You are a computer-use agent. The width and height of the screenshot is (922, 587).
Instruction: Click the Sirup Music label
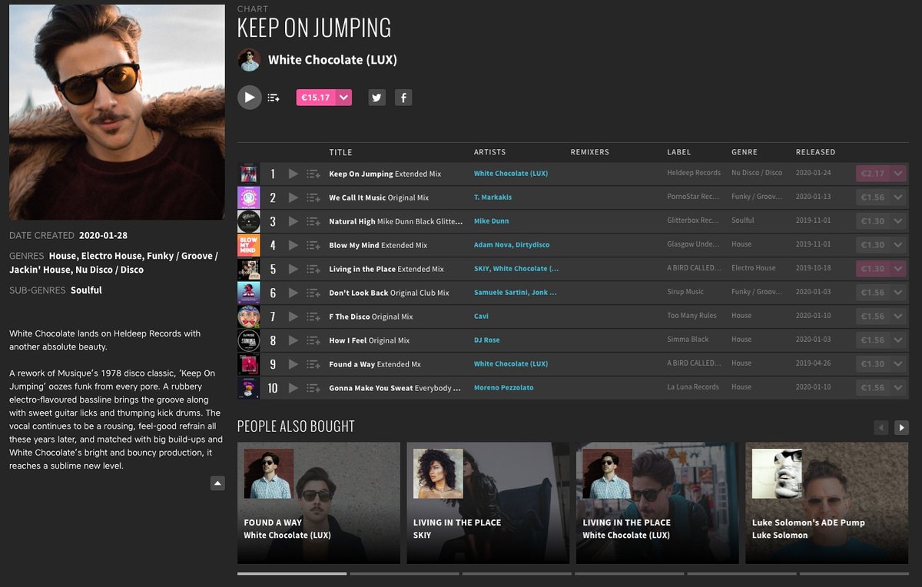click(685, 293)
